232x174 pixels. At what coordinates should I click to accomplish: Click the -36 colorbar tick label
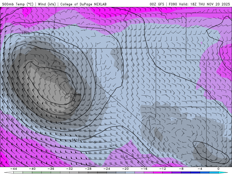[x=51, y=169]
